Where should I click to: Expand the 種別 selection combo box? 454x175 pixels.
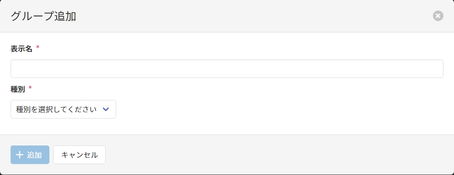(x=84, y=109)
